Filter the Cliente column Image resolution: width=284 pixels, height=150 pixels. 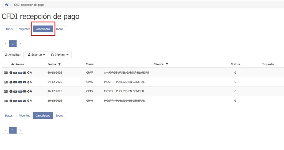[167, 64]
